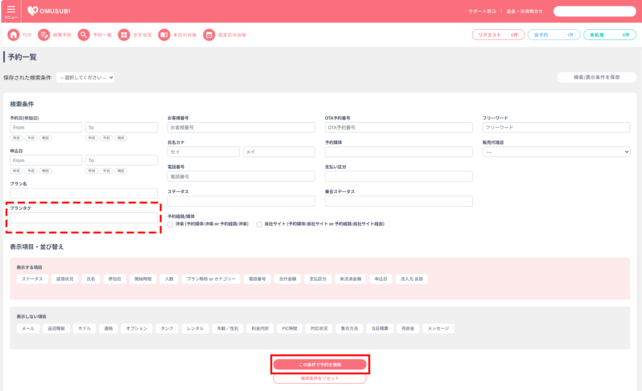This screenshot has width=642, height=391.
Task: Open the 返金・決済問合せ link
Action: pos(524,11)
